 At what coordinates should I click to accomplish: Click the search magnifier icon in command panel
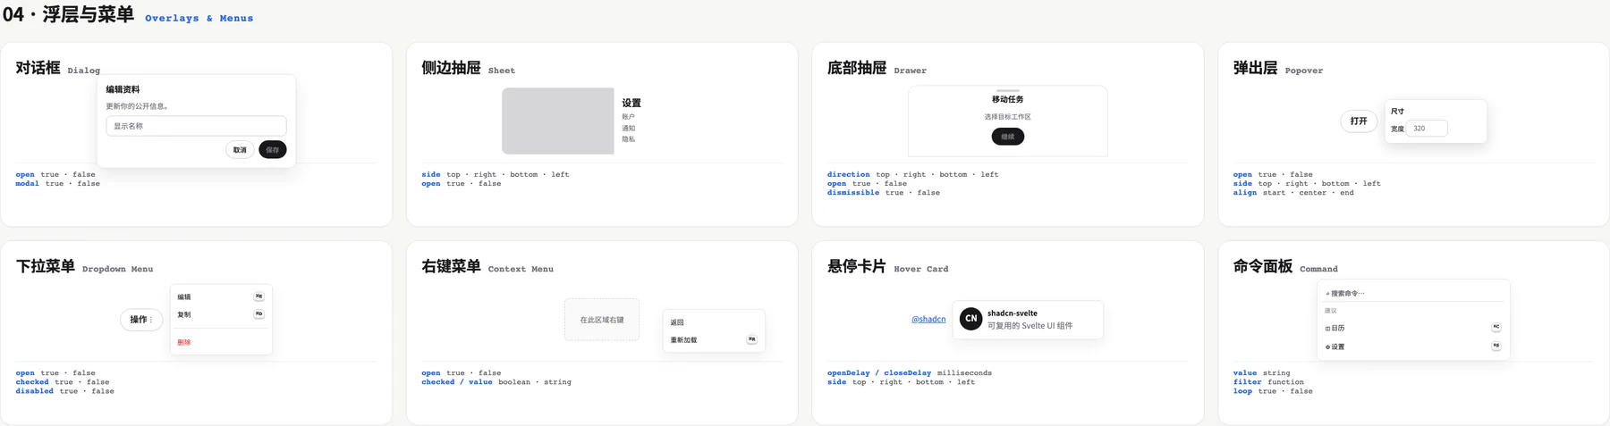(1327, 294)
